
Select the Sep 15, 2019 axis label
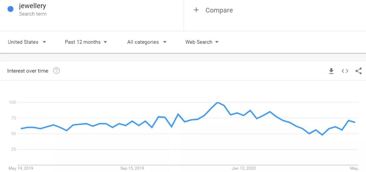coord(132,168)
